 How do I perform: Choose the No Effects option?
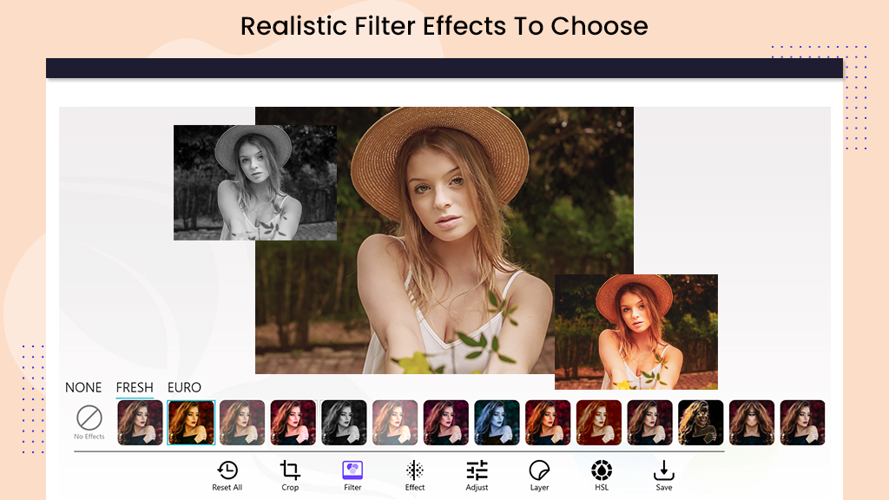(x=89, y=423)
